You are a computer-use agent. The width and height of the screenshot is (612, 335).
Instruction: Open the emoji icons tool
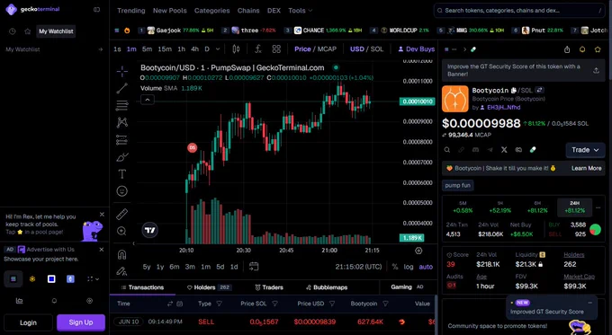121,191
